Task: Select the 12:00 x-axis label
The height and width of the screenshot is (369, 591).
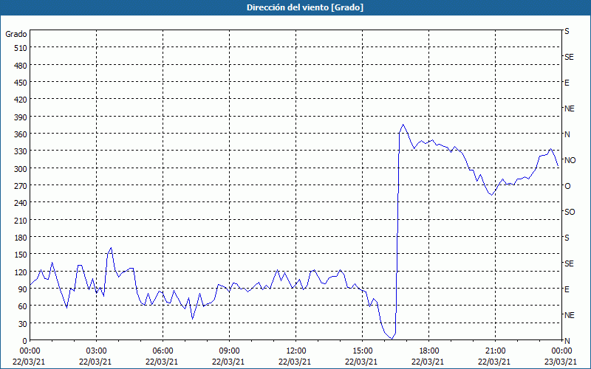Action: [x=295, y=351]
